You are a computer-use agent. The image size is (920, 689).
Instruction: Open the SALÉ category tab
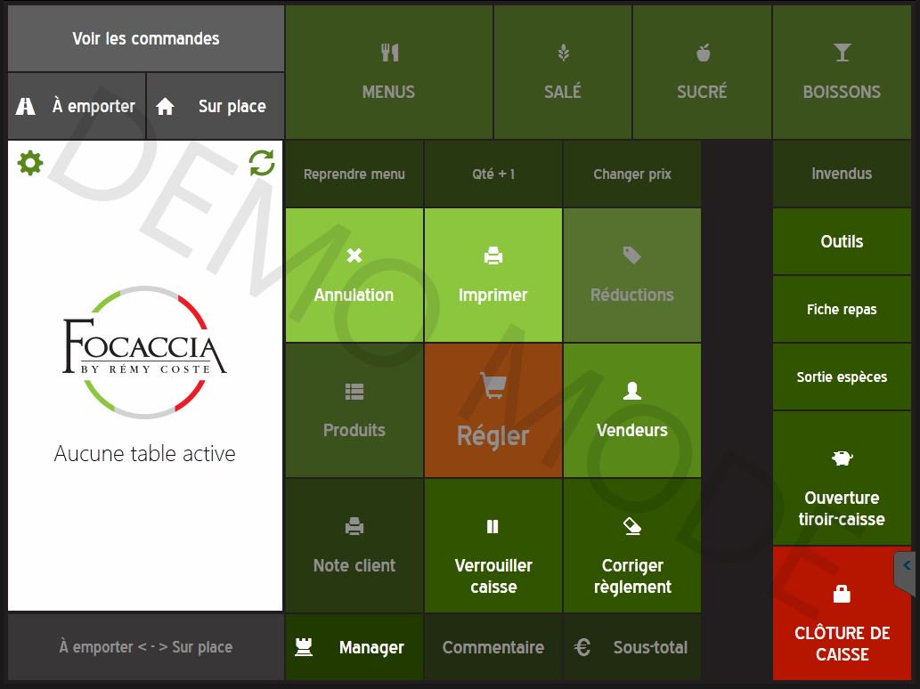click(x=562, y=71)
